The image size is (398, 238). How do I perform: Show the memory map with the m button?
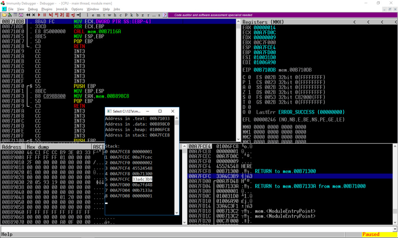pos(99,15)
